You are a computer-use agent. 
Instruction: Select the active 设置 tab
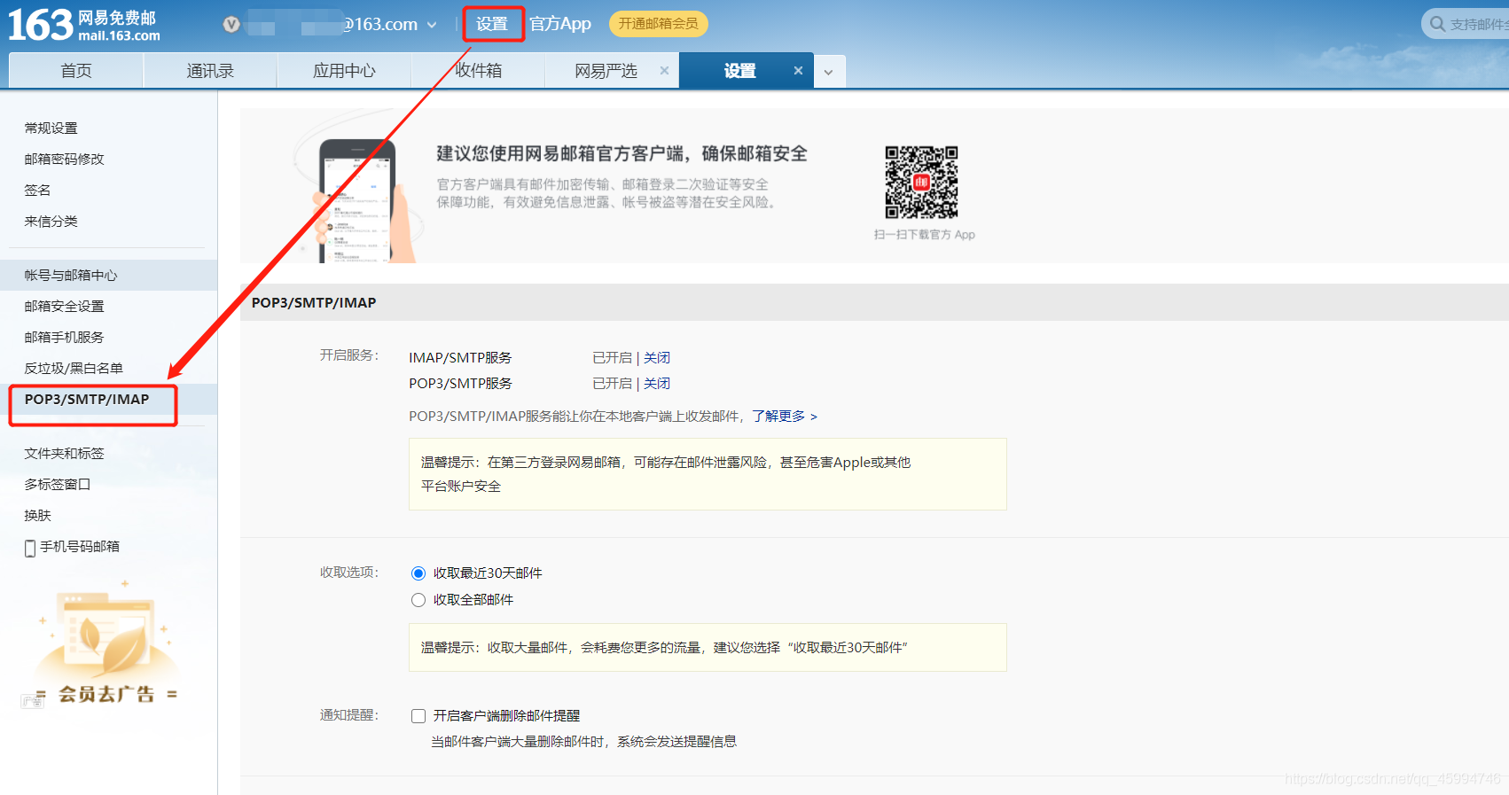point(739,71)
